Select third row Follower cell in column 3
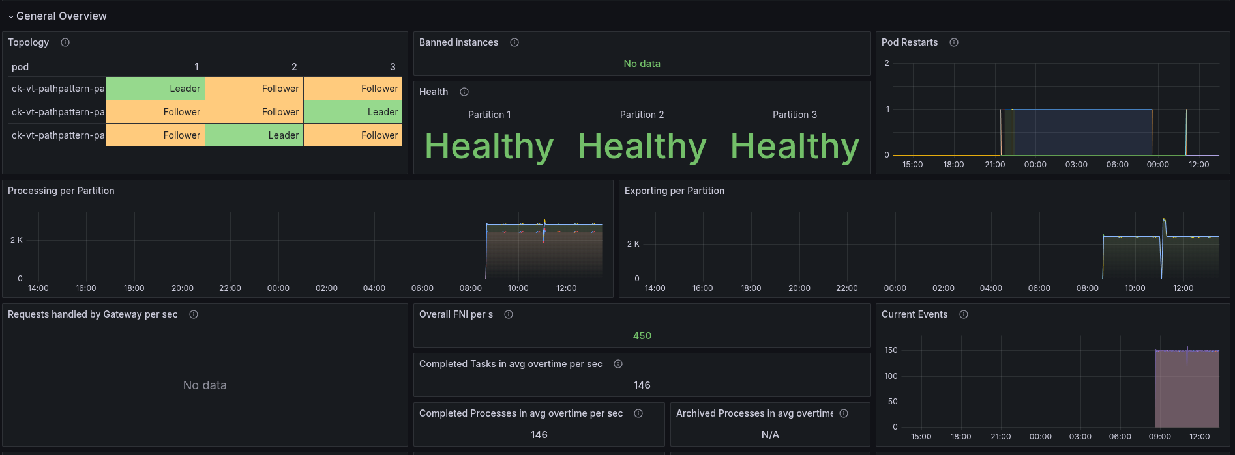The image size is (1235, 455). tap(353, 135)
